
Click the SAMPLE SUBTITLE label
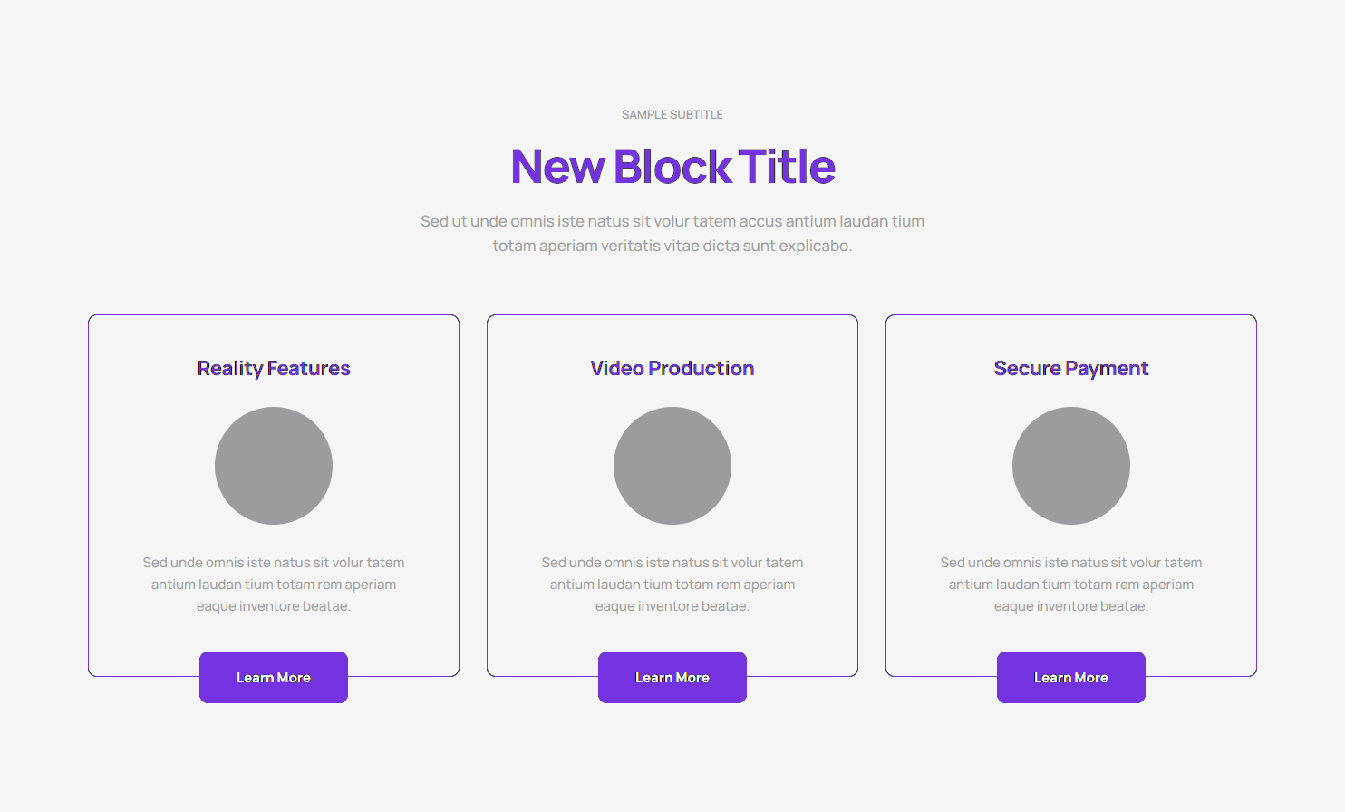click(672, 114)
